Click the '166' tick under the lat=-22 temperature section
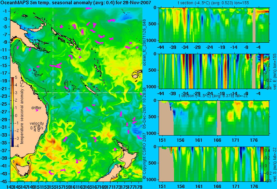Image resolution: width=277 pixels, height=189 pixels. coord(217,140)
